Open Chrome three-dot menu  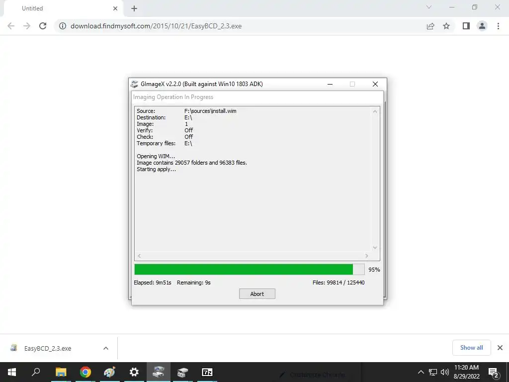click(498, 26)
